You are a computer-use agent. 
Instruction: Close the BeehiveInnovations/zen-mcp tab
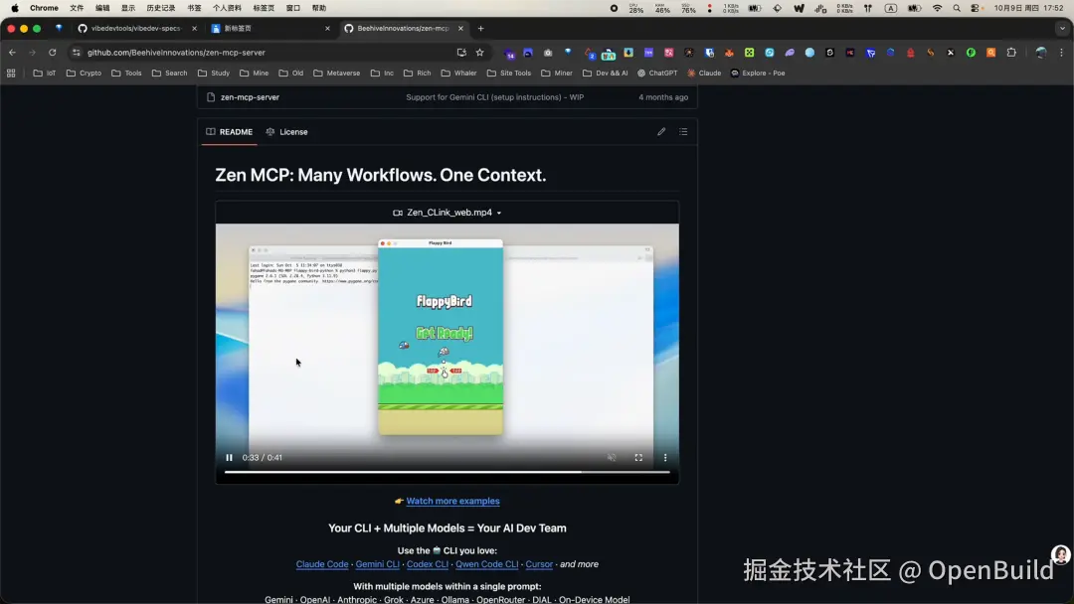pos(461,28)
